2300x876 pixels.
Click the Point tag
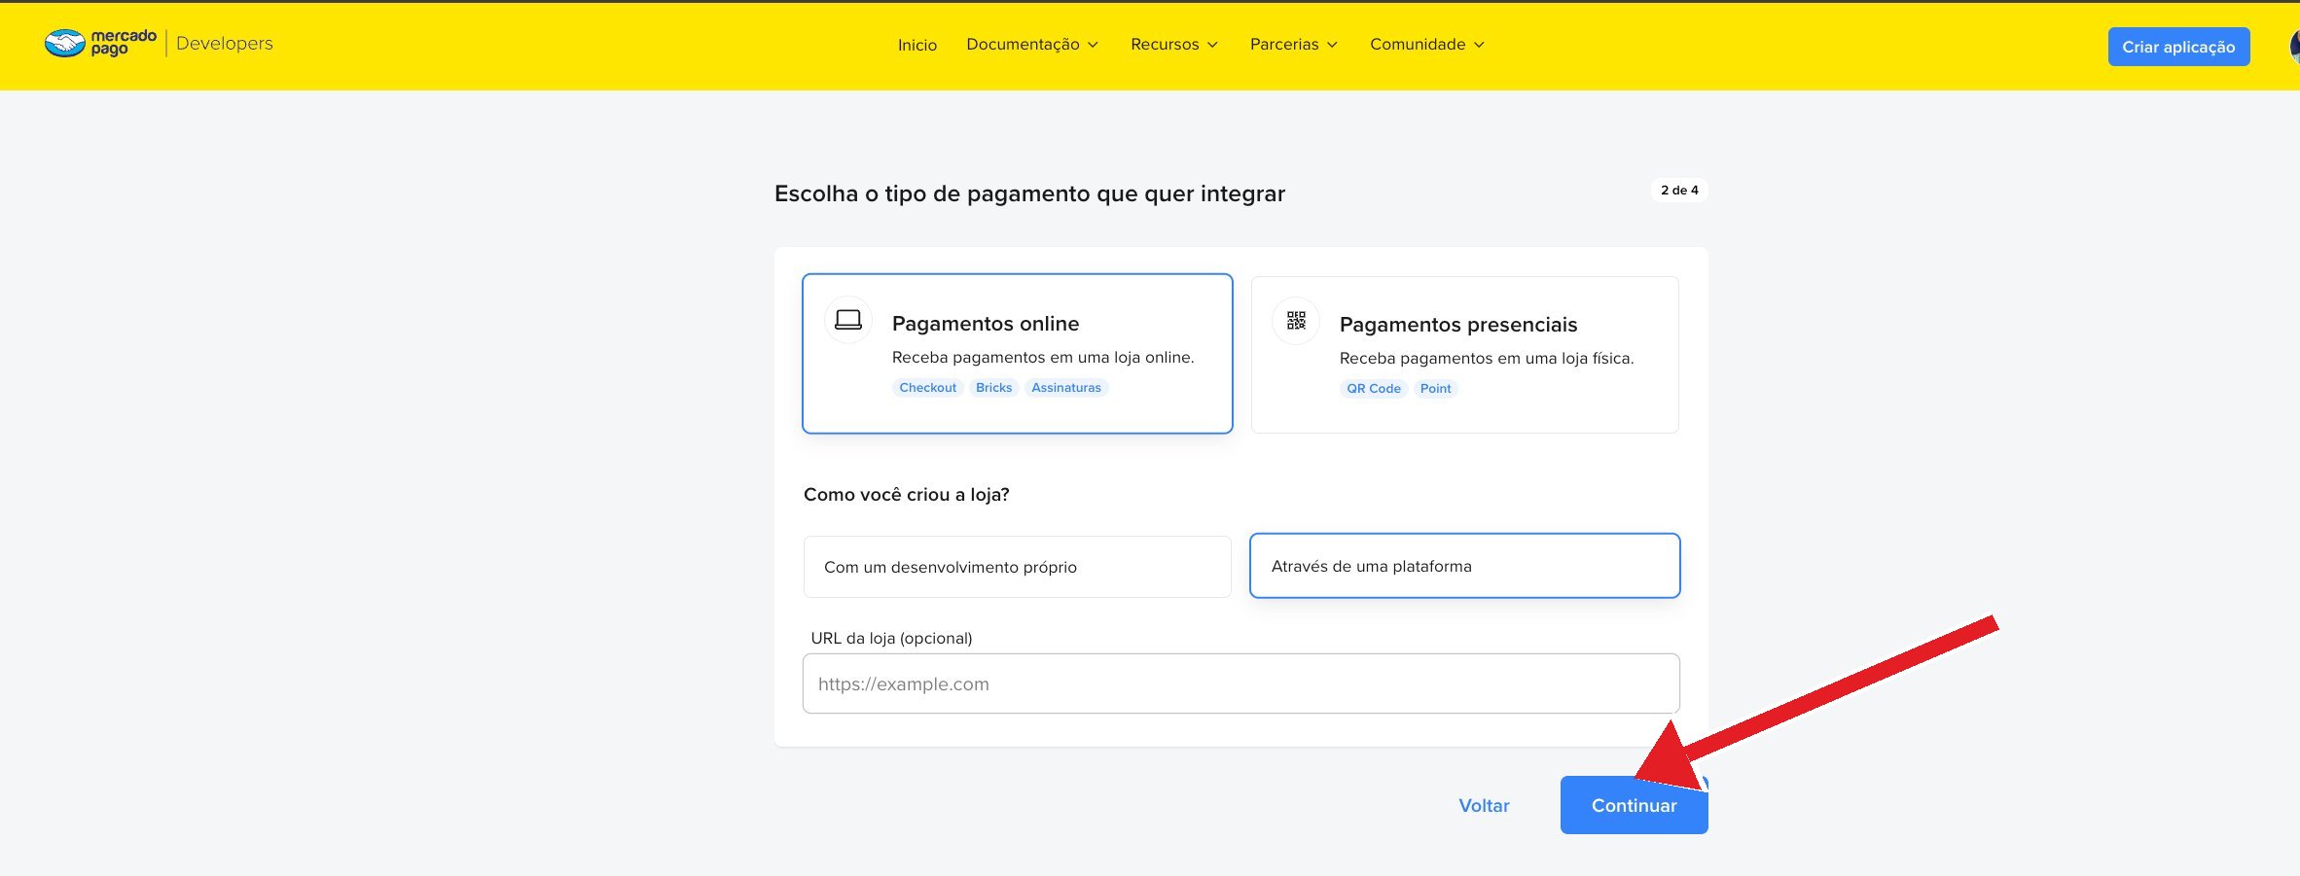[x=1435, y=388]
